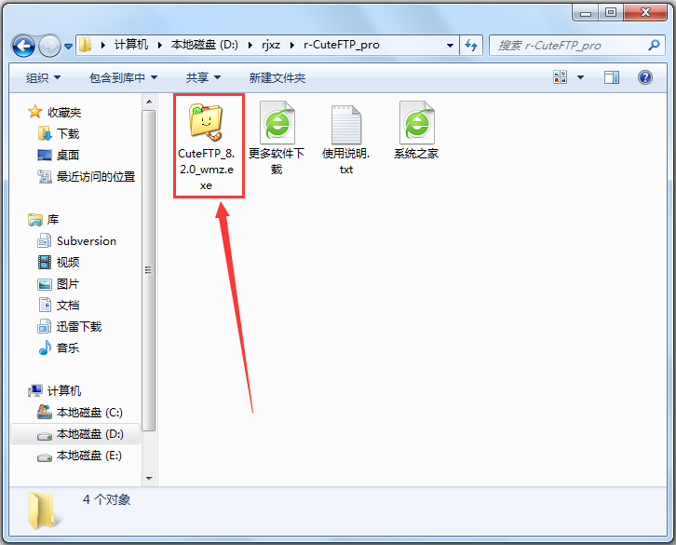Select the CuteFTP_8.2.0_wmz.exe file icon
The image size is (676, 545).
pyautogui.click(x=206, y=123)
